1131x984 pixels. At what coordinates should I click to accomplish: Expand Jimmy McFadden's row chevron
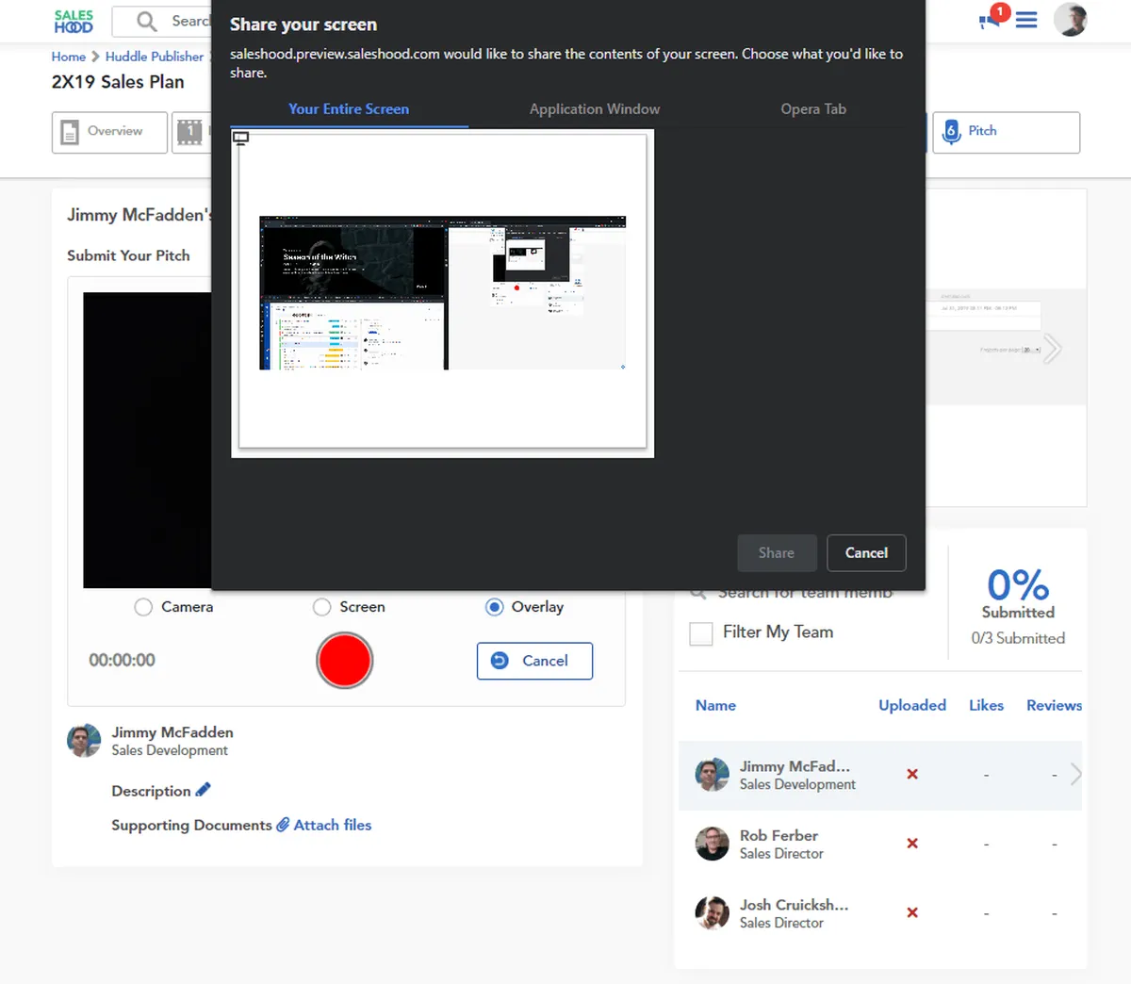point(1075,774)
